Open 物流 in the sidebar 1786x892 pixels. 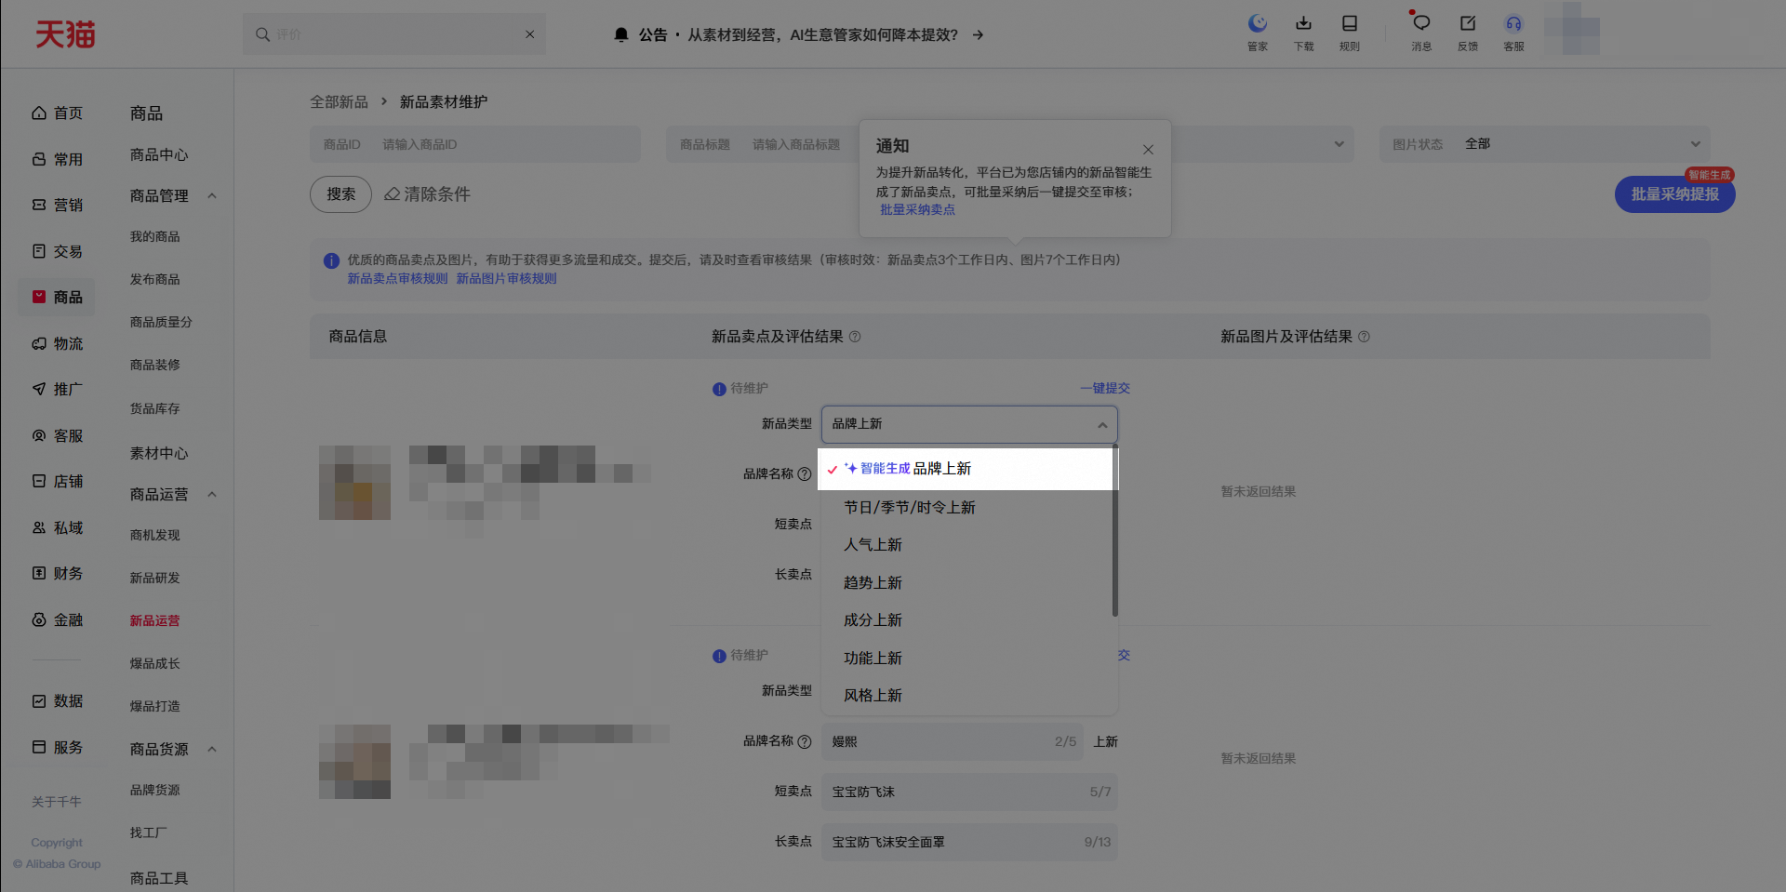(x=58, y=343)
